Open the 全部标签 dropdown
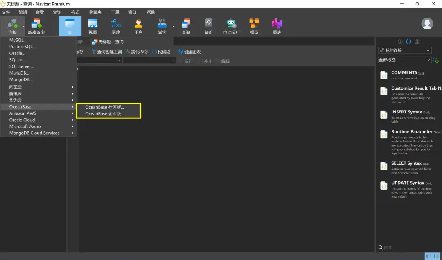Image resolution: width=442 pixels, height=260 pixels. point(405,60)
